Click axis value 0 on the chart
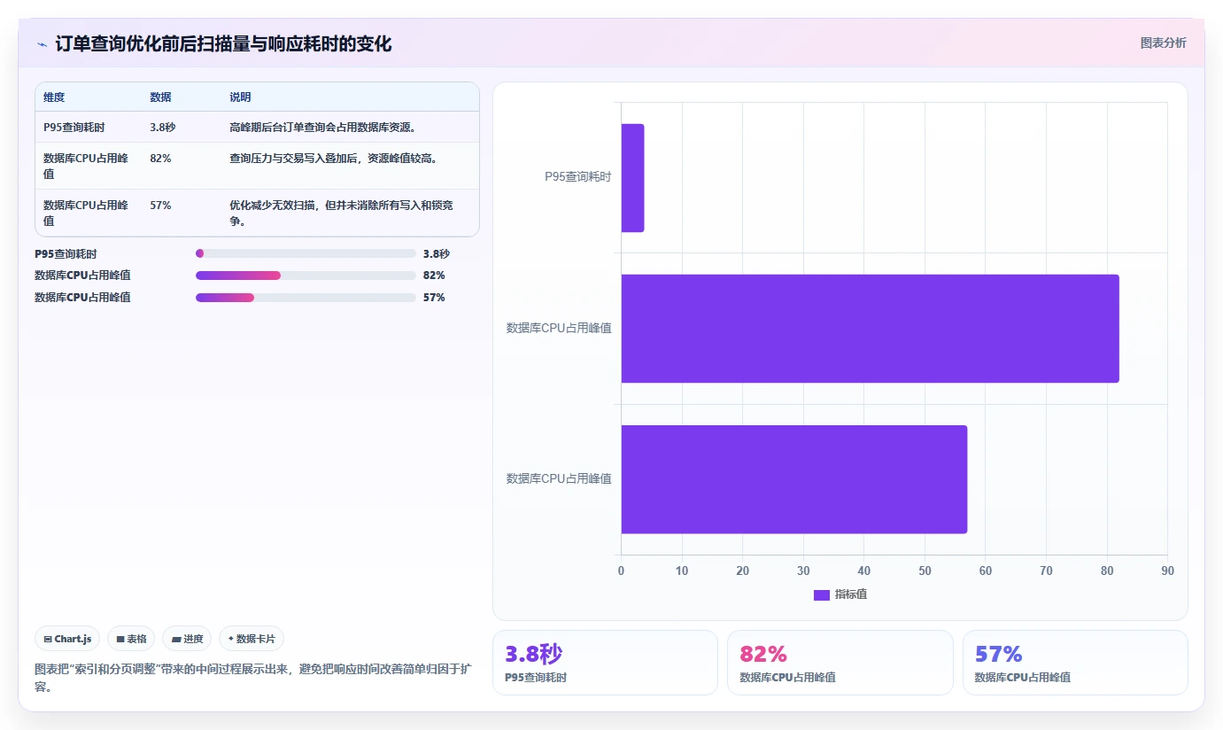 [621, 571]
